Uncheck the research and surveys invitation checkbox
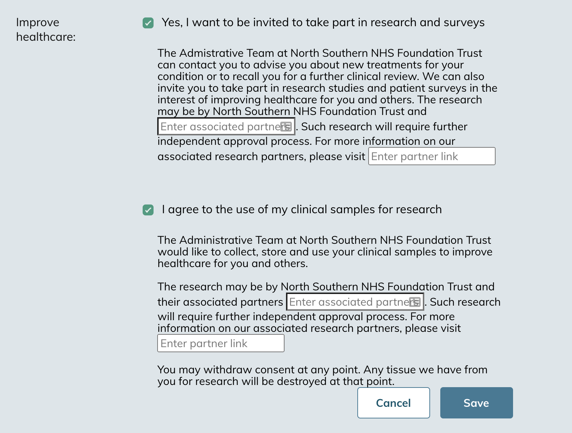572x433 pixels. 148,23
